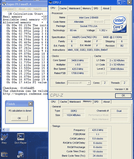Open the Mainboard tab in the upper CPU-Z window

(x=75, y=8)
